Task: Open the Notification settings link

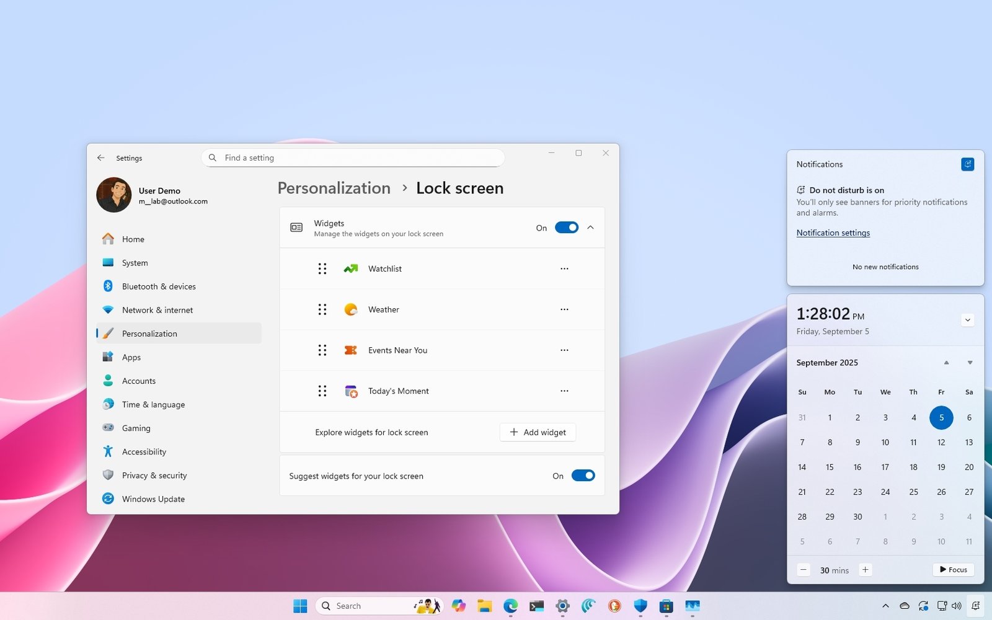Action: point(833,232)
